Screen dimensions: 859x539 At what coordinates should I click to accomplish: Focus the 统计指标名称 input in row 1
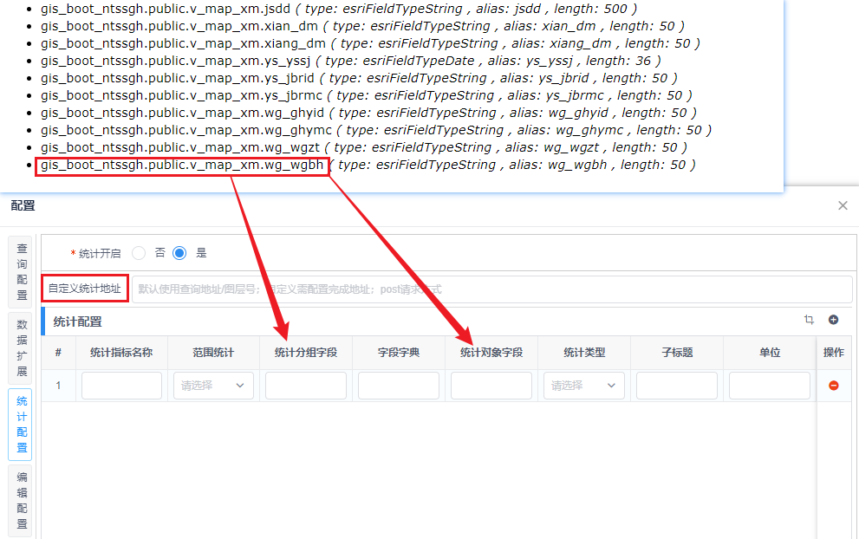(121, 386)
